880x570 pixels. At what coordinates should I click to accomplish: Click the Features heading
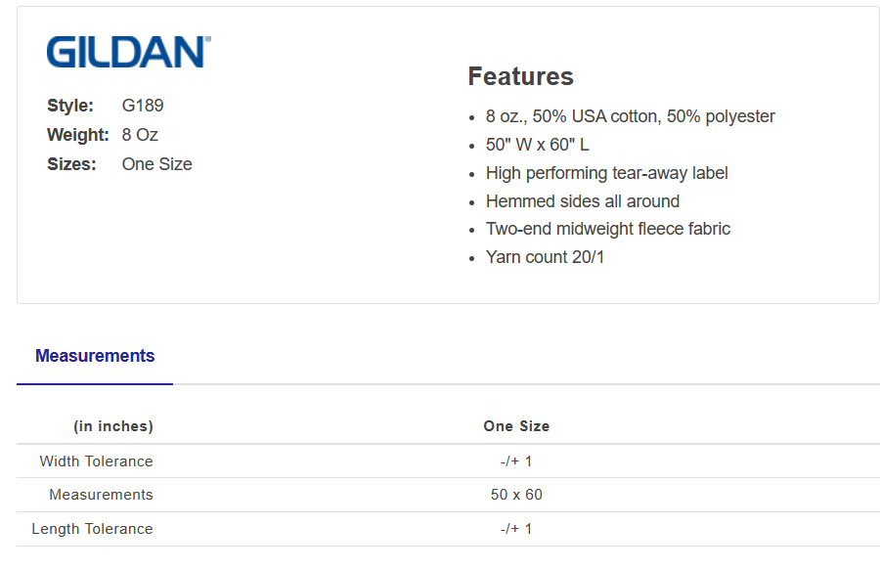520,76
